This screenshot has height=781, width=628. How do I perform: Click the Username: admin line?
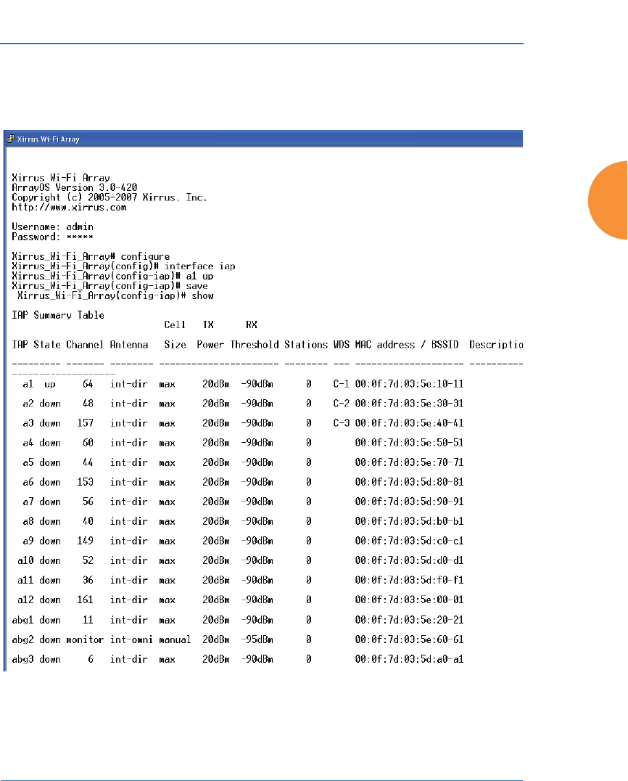point(53,227)
